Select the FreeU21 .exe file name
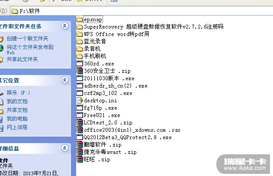273x176 pixels. [x=102, y=115]
